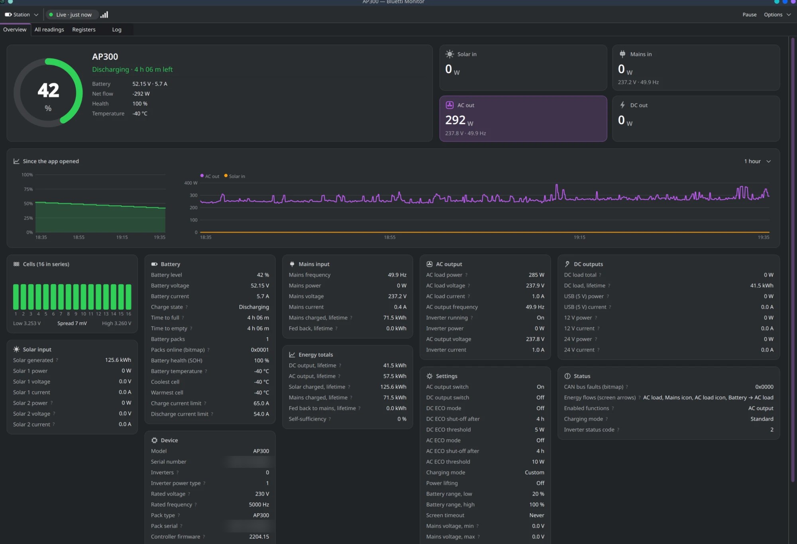
Task: Click the vertical scrollbar on the right
Action: coord(792,259)
